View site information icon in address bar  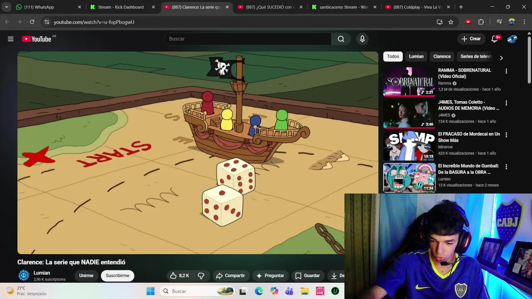47,22
